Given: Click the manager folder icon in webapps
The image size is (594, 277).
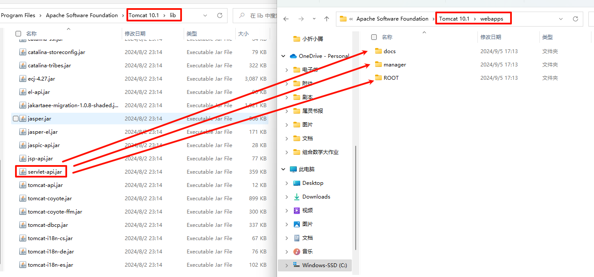Looking at the screenshot, I should pyautogui.click(x=379, y=64).
